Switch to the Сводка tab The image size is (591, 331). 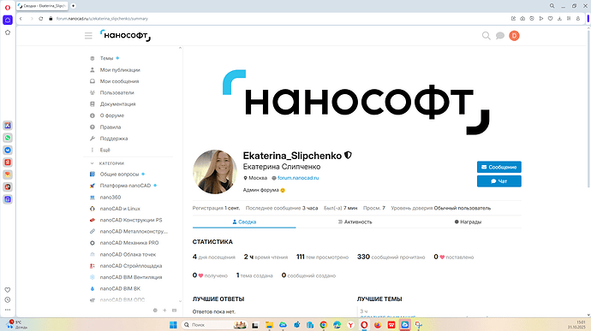tap(244, 222)
